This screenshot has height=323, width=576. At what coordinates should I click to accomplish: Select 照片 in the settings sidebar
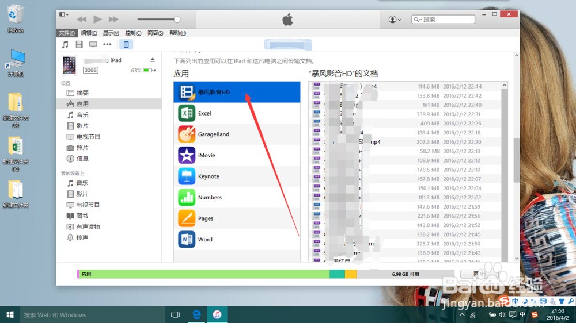click(x=82, y=148)
